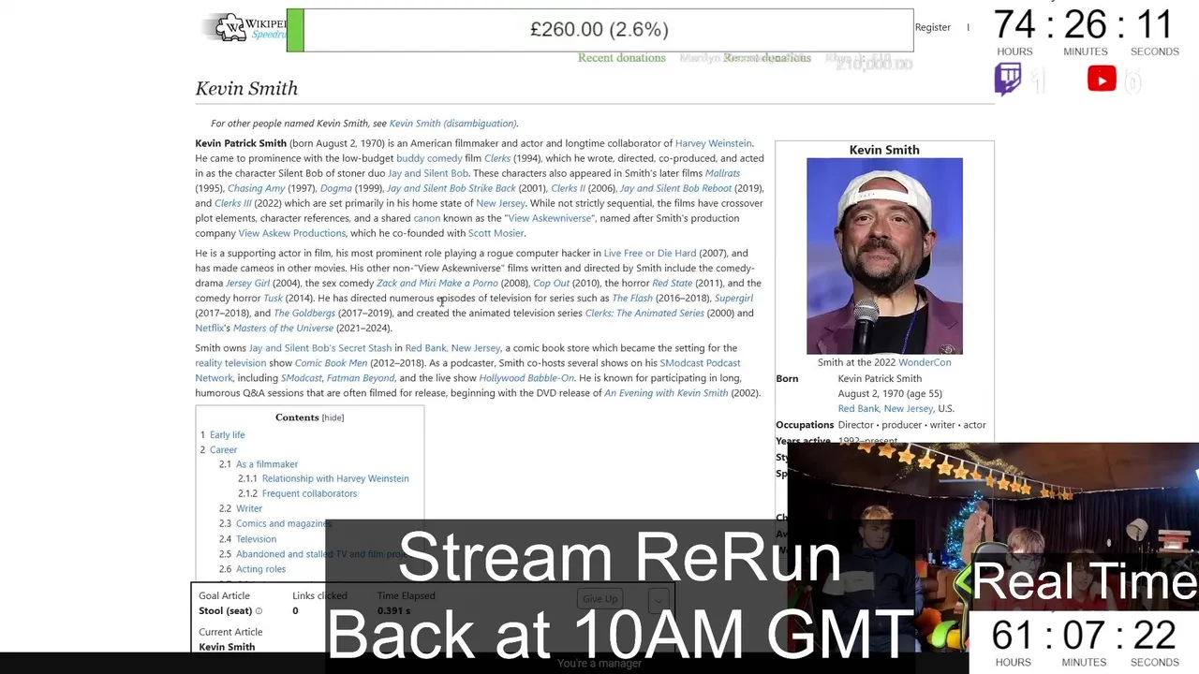Open Red Bank, New Jersey link in infobox
This screenshot has height=674, width=1199.
[x=885, y=408]
